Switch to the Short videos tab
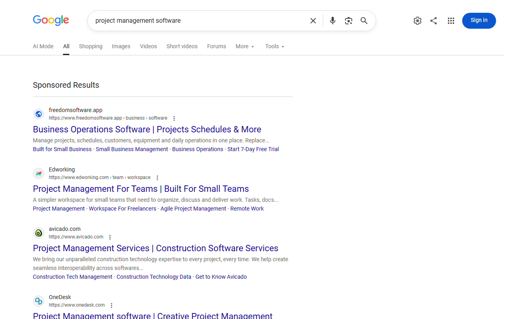 [x=182, y=46]
